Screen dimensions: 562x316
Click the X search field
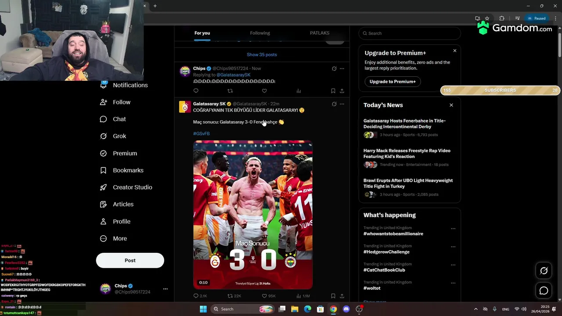tap(410, 33)
